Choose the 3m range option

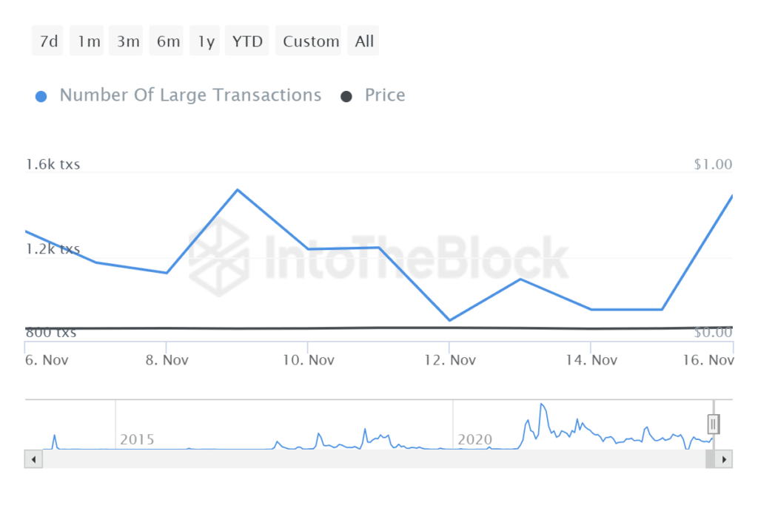point(127,41)
